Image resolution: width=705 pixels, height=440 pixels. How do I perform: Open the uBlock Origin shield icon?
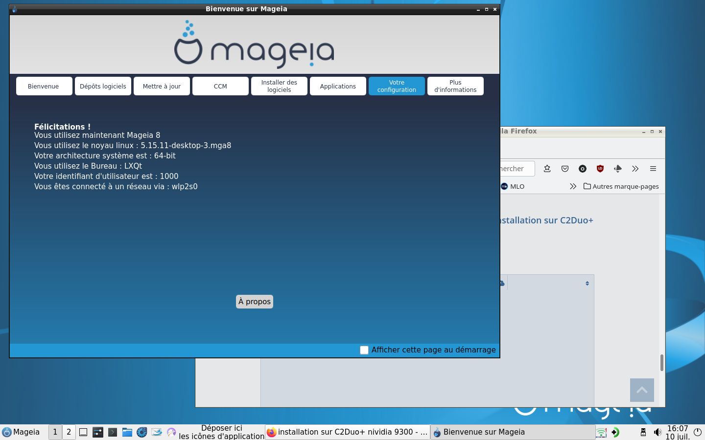click(600, 169)
